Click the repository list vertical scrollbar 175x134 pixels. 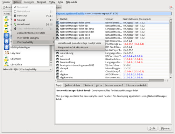point(51,53)
